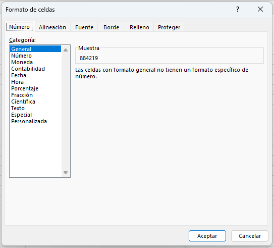Select the Científica category

35,102
